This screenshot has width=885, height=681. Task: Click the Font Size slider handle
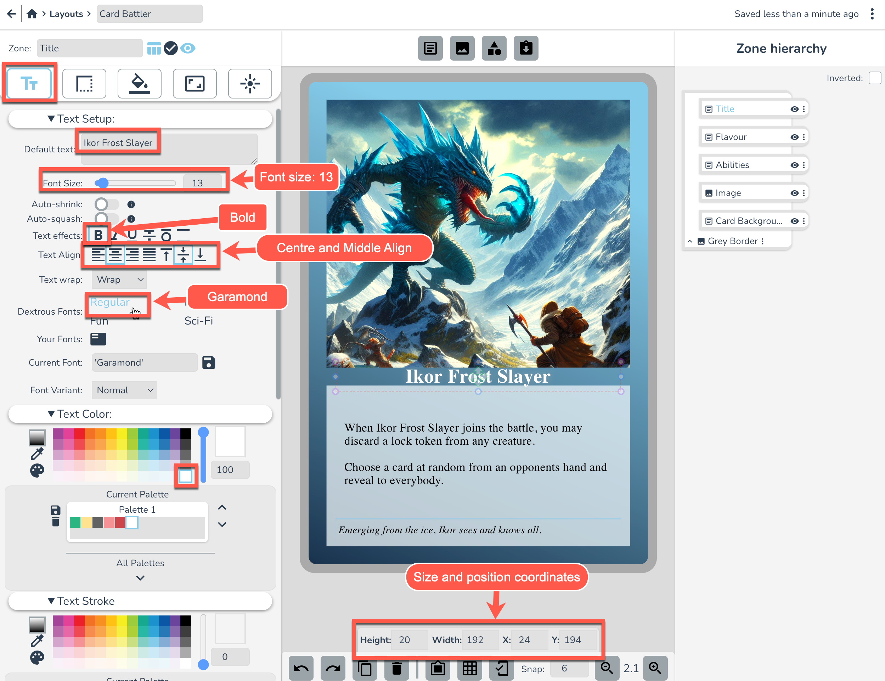[103, 183]
